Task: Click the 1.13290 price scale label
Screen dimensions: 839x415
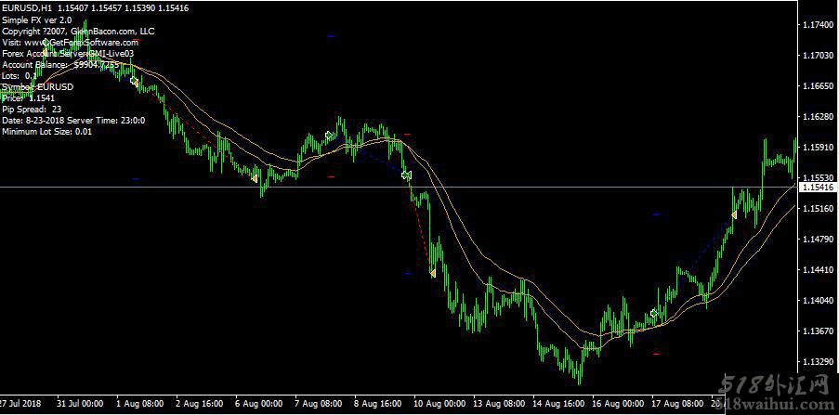Action: click(819, 361)
